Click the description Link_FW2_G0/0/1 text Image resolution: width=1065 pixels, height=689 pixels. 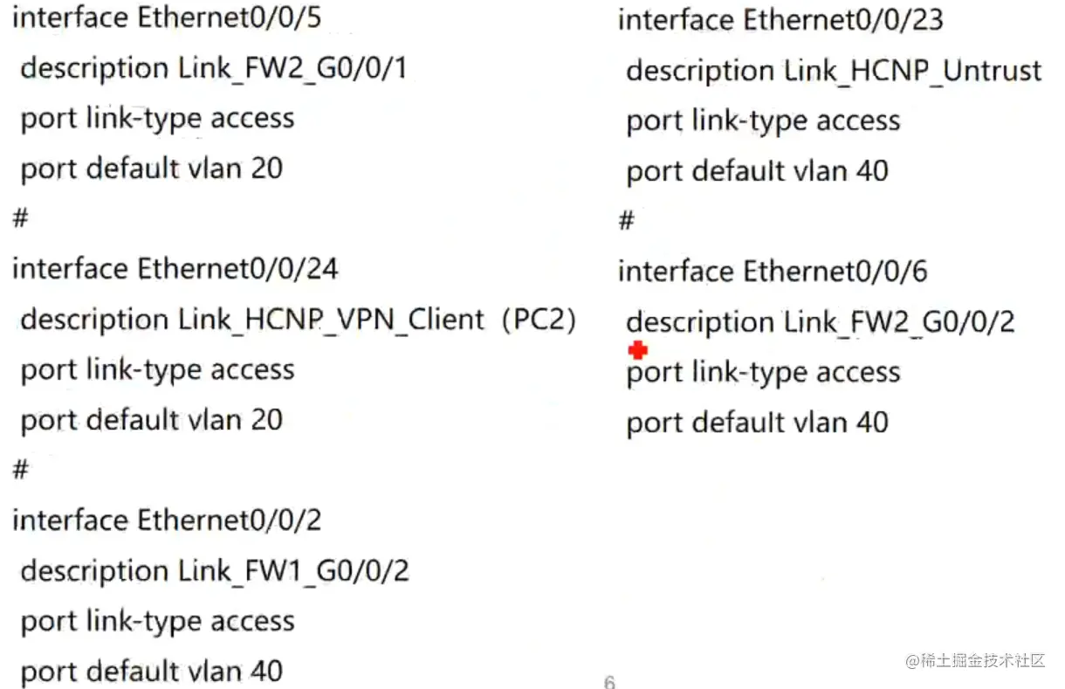(x=214, y=68)
